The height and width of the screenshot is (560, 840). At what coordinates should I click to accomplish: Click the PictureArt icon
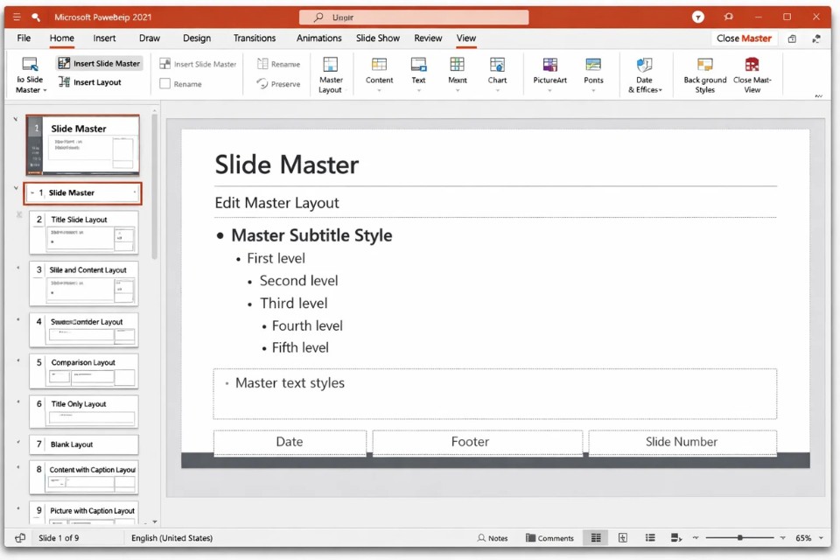point(549,65)
